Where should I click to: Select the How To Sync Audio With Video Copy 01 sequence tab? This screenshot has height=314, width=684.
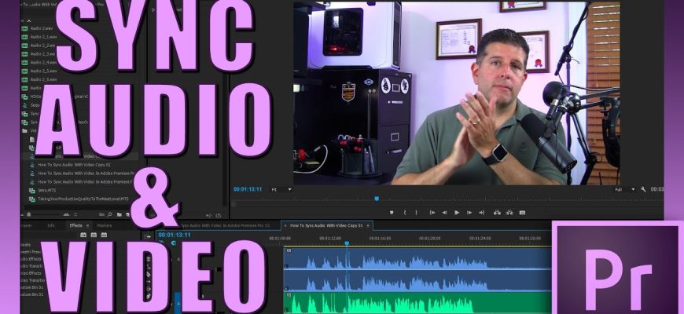pos(325,225)
